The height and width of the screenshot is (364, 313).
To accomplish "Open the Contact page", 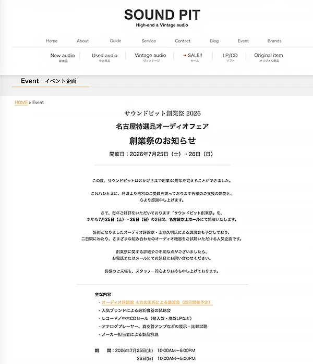I will [183, 41].
